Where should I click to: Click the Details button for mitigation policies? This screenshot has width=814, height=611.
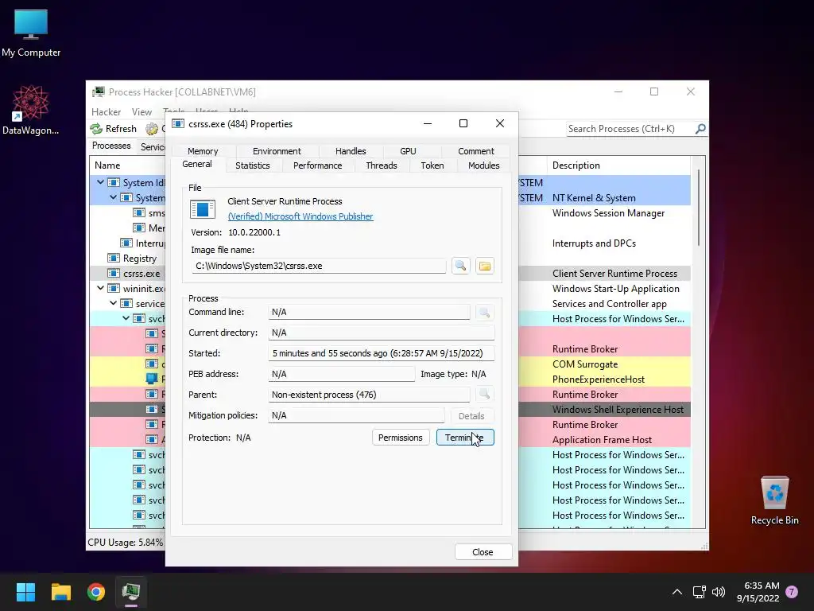471,415
